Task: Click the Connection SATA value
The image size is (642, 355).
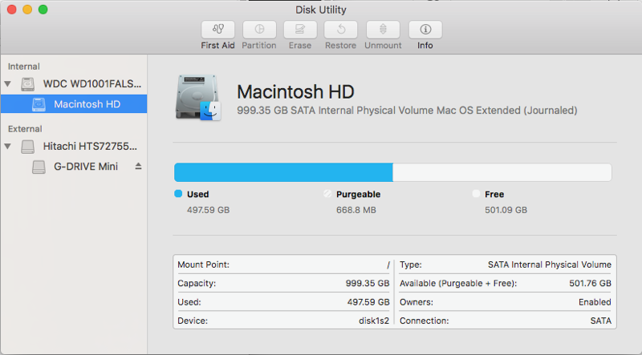Action: tap(600, 321)
